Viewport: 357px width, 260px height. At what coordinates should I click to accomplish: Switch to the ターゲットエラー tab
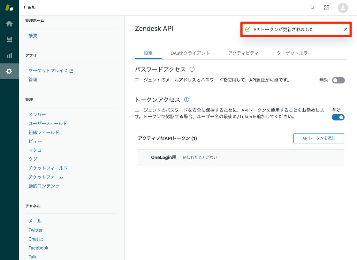coord(294,53)
